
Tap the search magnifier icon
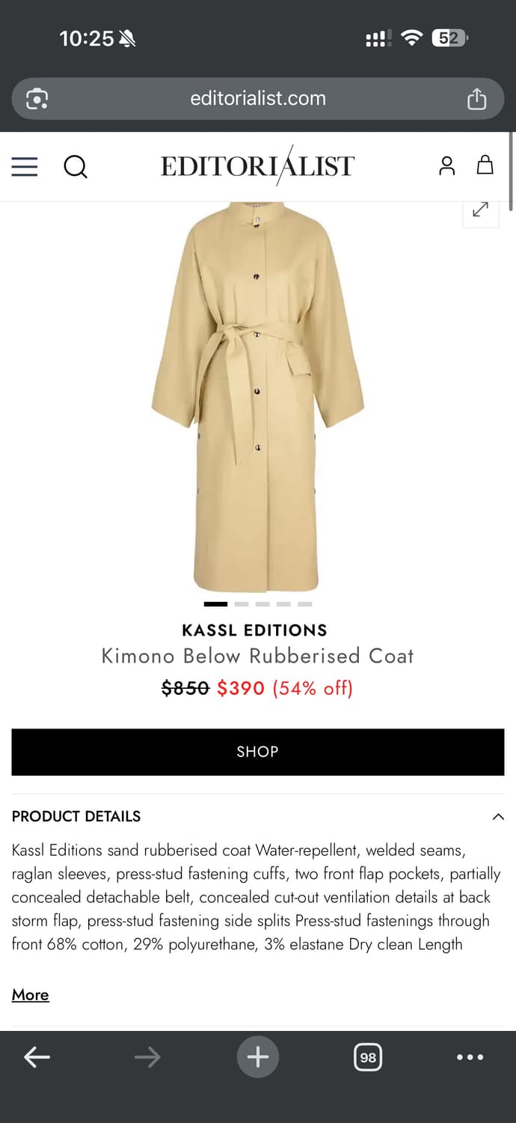76,166
